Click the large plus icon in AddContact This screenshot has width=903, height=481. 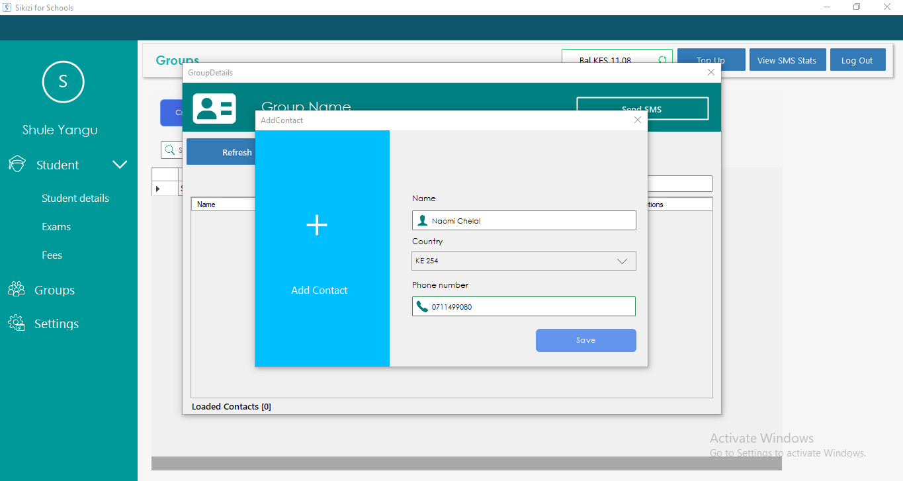coord(317,225)
